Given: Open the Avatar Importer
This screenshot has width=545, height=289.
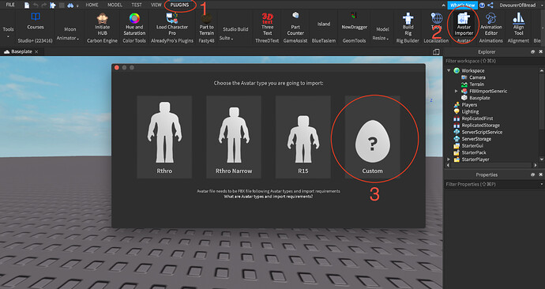Looking at the screenshot, I should click(464, 24).
